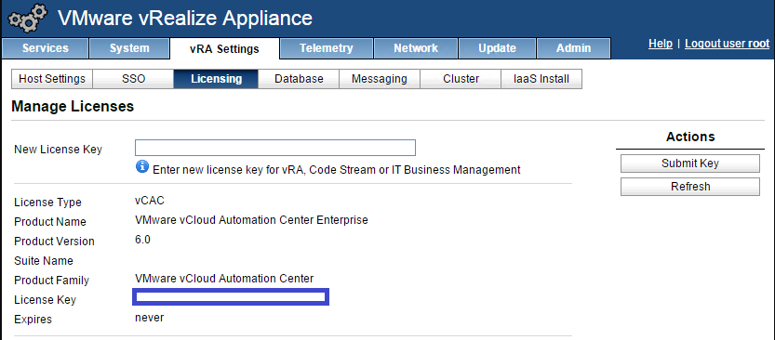Select the Licensing sub-tab

pyautogui.click(x=216, y=79)
